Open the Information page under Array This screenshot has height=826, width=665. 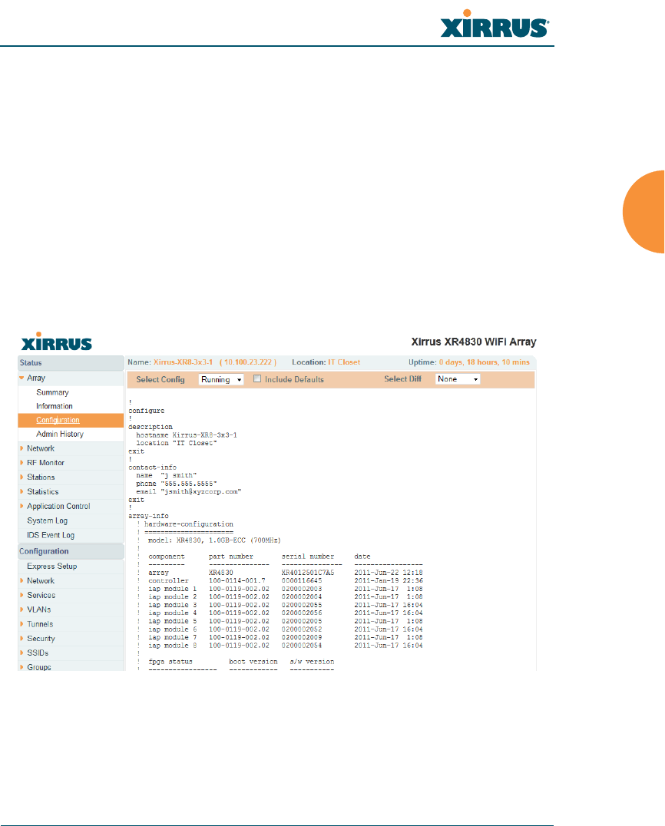tap(55, 406)
